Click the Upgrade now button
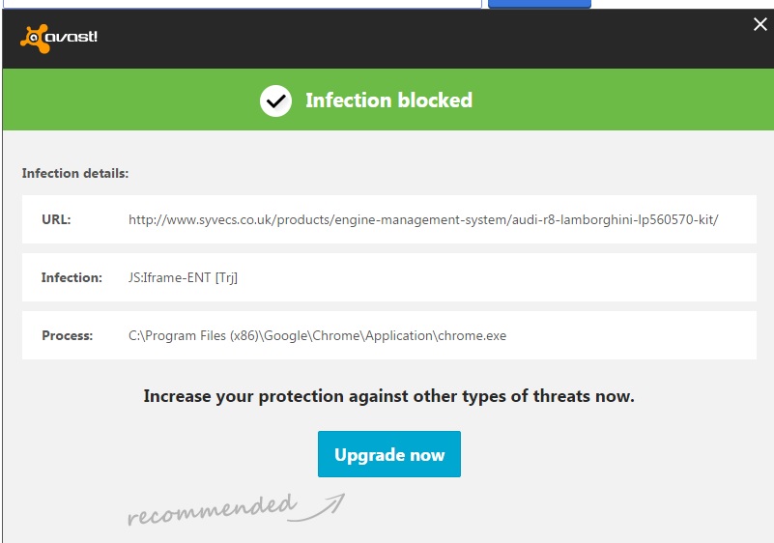Viewport: 774px width, 543px height. coord(389,454)
